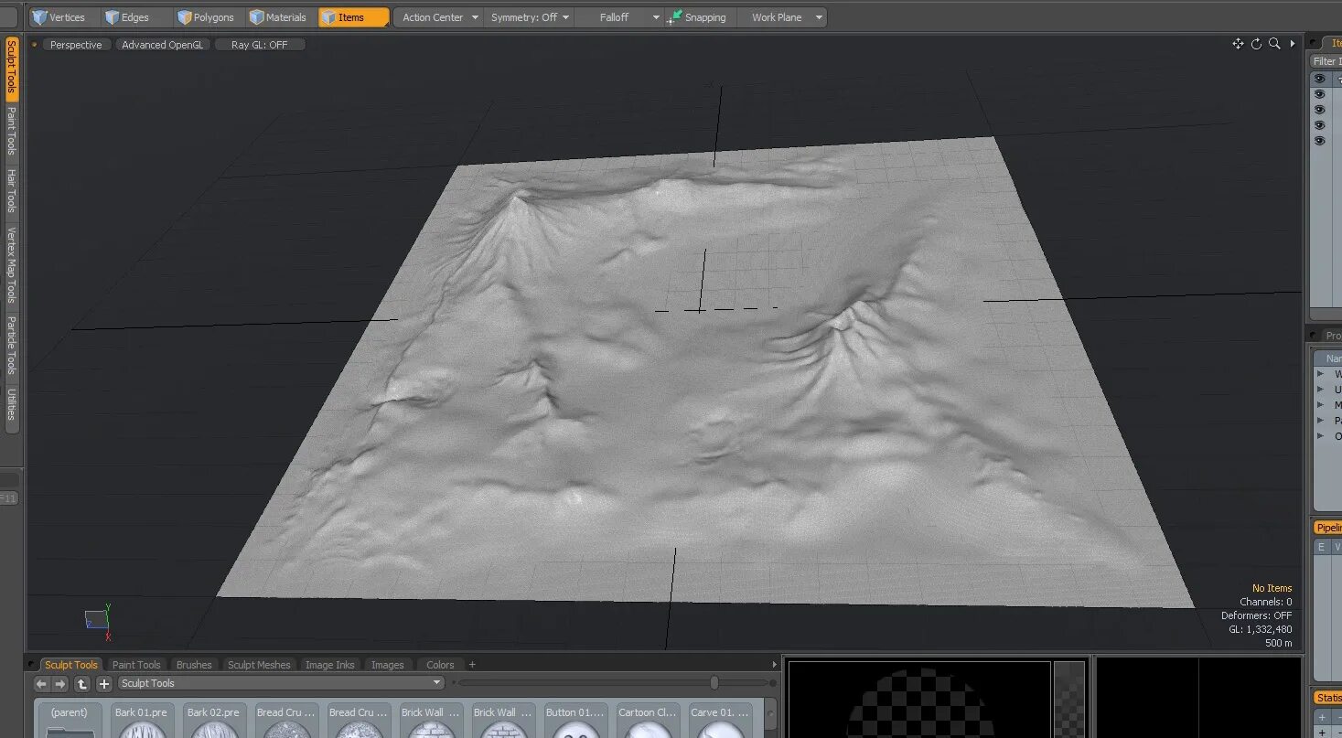Image resolution: width=1342 pixels, height=738 pixels.
Task: Open Symmetry: Off dropdown
Action: tap(530, 17)
